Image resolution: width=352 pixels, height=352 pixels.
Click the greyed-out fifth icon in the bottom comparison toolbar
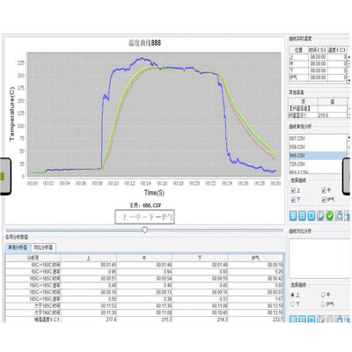pyautogui.click(x=330, y=319)
